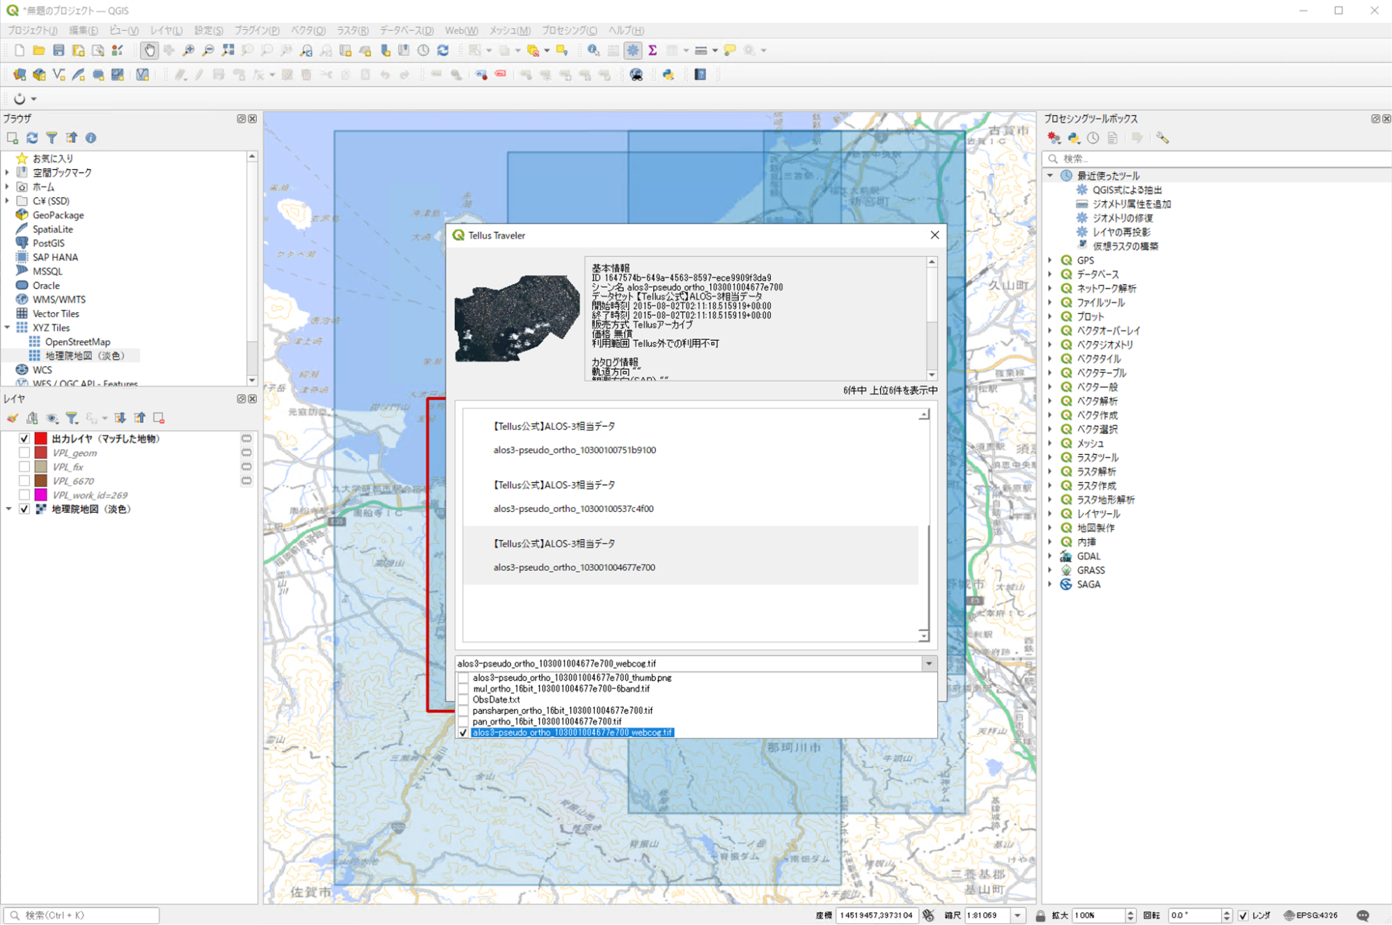Open the ベクタ menu
This screenshot has height=925, width=1392.
308,30
